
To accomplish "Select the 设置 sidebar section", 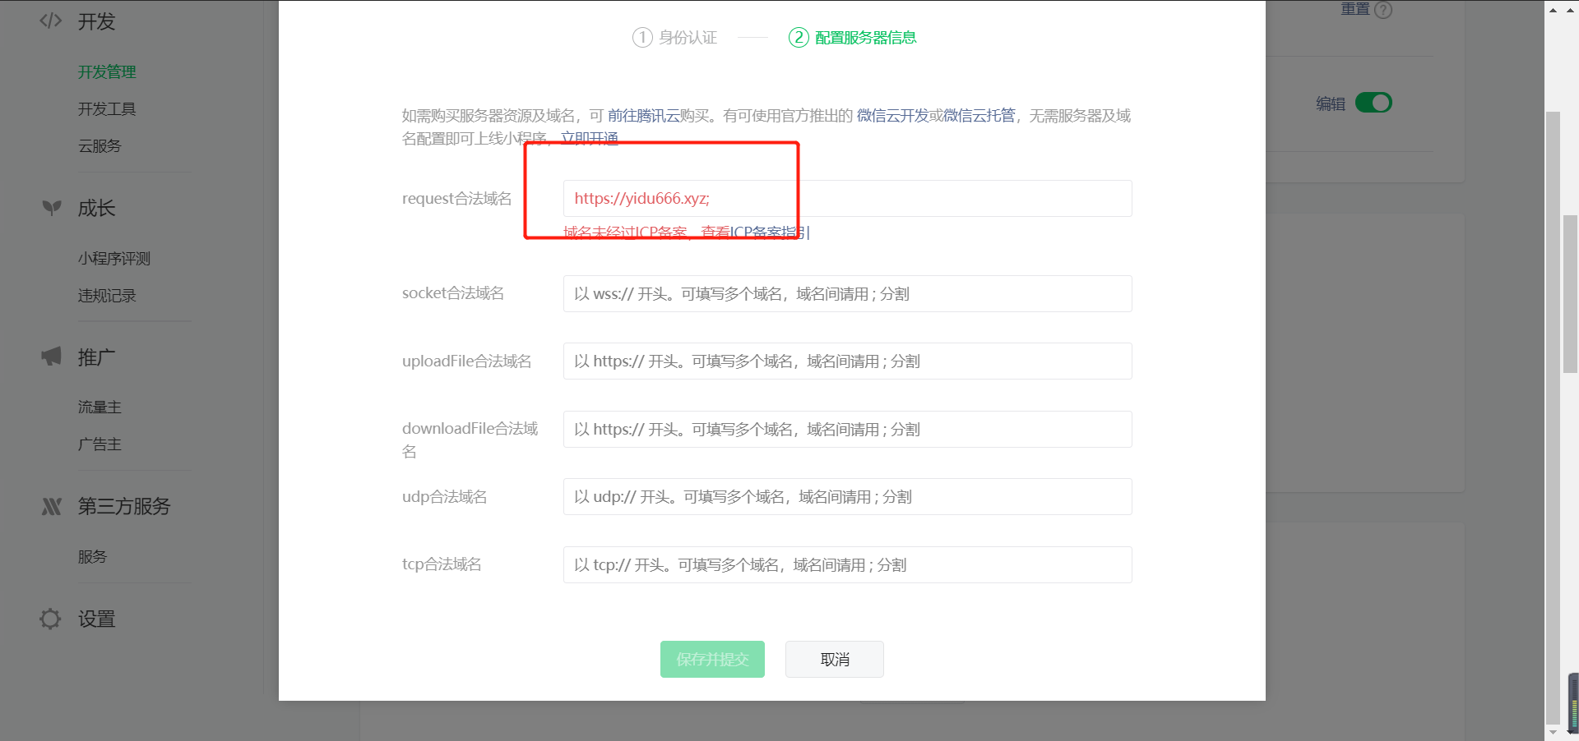I will pos(96,619).
